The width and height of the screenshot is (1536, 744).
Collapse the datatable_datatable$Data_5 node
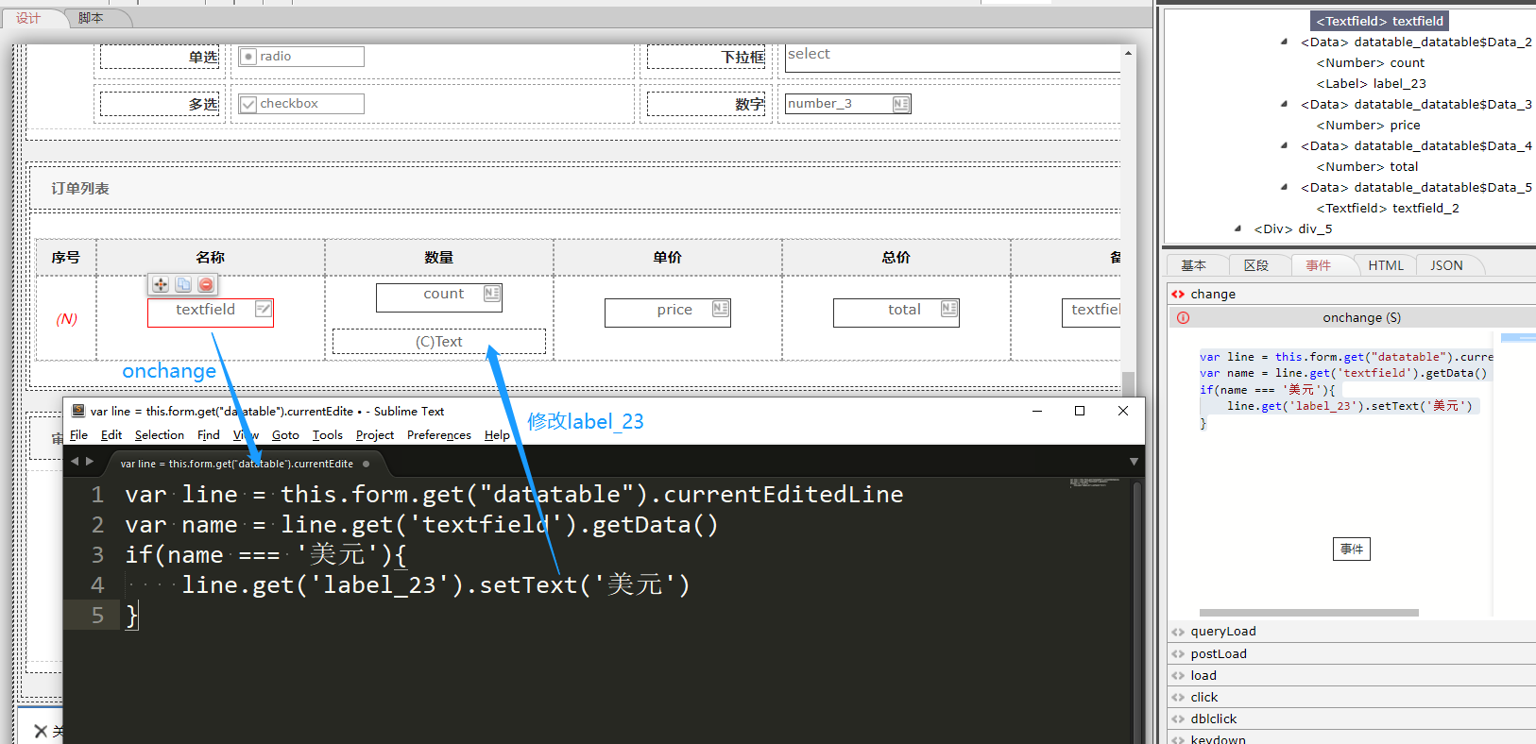(x=1284, y=187)
